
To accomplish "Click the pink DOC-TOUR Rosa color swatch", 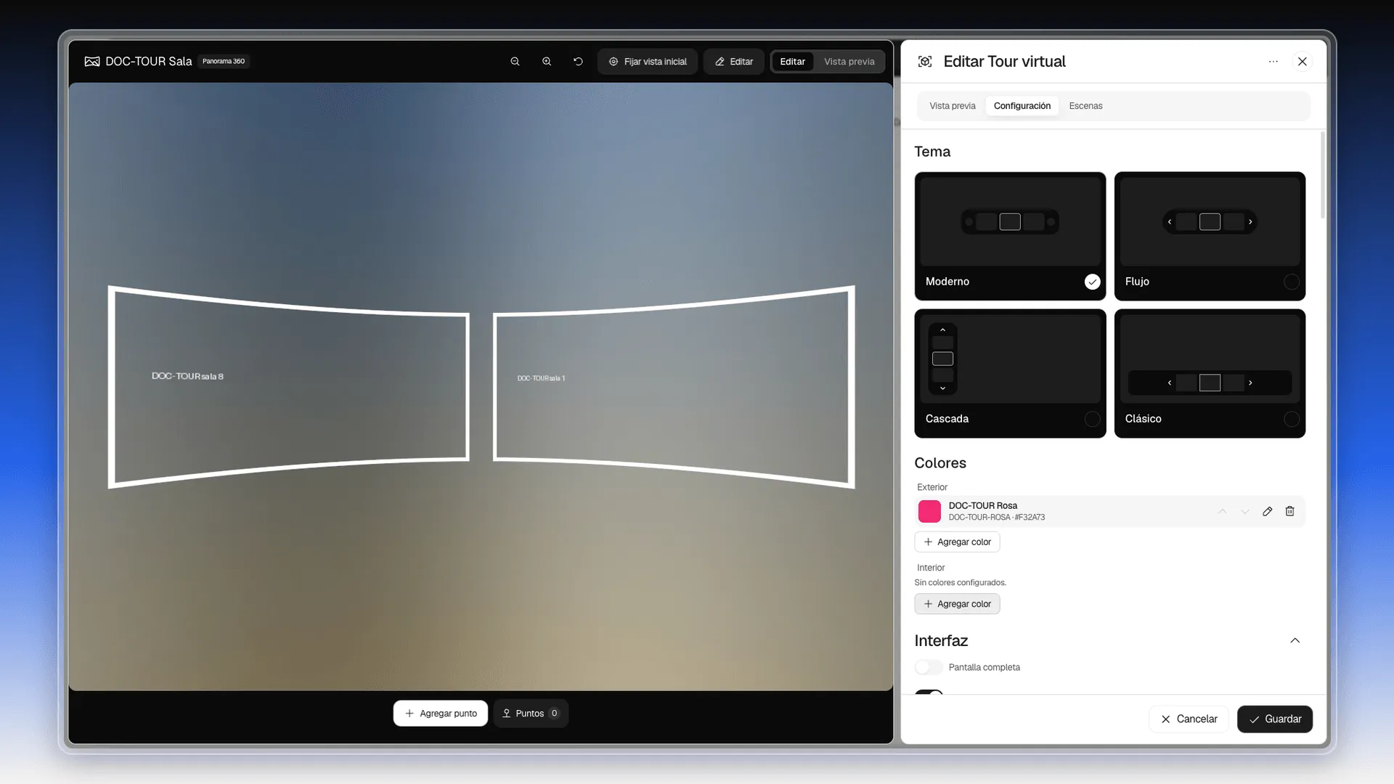I will click(929, 512).
